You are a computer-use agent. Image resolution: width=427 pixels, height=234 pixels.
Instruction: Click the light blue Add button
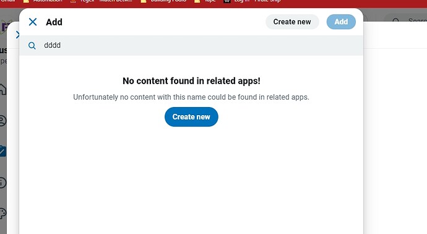[x=341, y=22]
